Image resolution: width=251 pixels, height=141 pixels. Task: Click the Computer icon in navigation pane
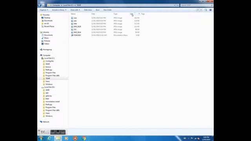(41, 55)
